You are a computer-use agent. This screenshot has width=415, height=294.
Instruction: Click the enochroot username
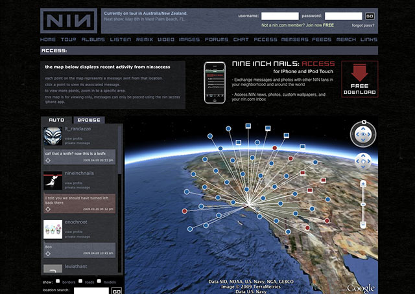click(x=76, y=222)
